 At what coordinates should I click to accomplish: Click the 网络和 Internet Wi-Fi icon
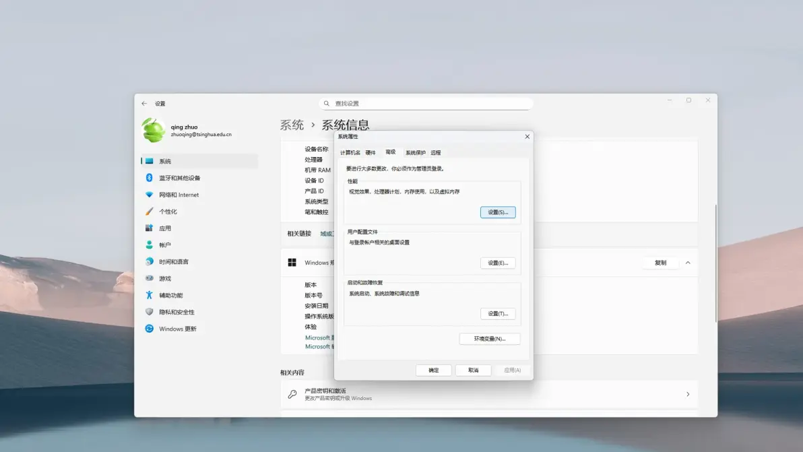pos(150,195)
